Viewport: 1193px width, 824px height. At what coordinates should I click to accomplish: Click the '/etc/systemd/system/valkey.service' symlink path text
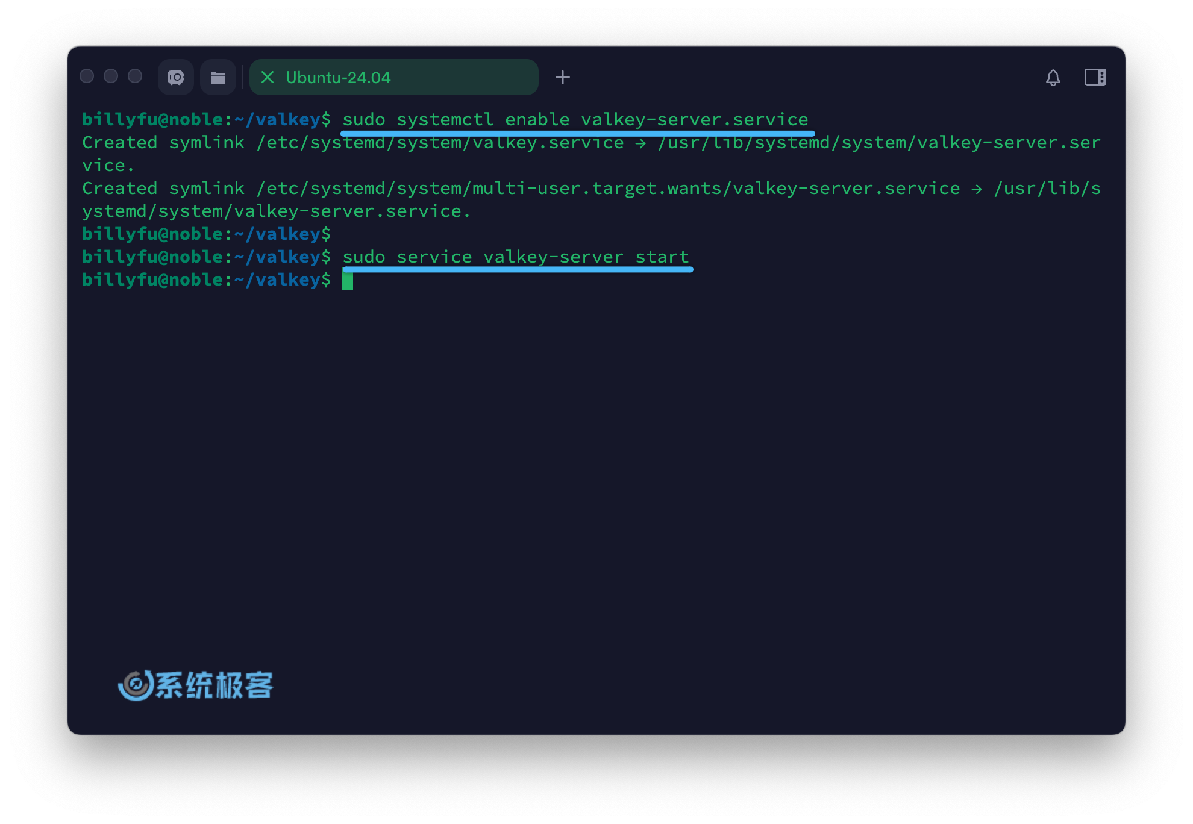[440, 142]
